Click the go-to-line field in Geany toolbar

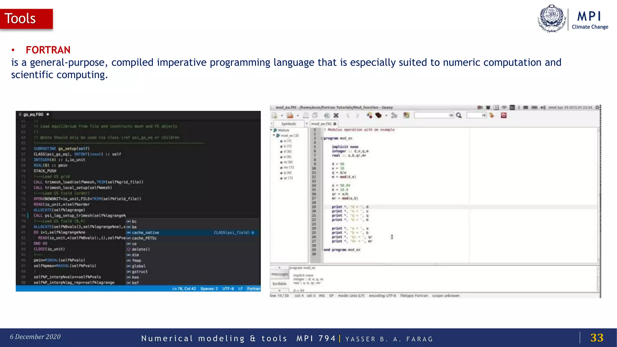point(477,115)
